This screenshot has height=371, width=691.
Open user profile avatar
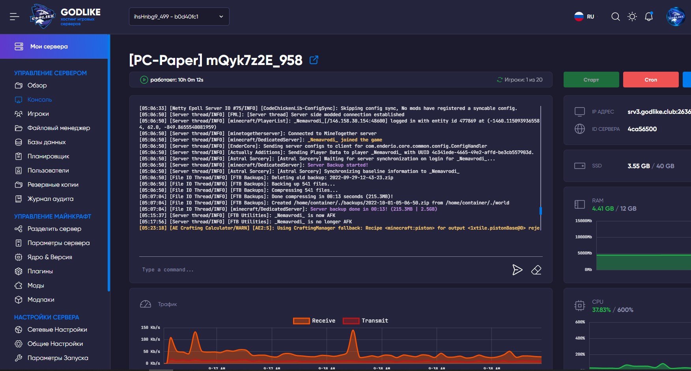(x=676, y=17)
